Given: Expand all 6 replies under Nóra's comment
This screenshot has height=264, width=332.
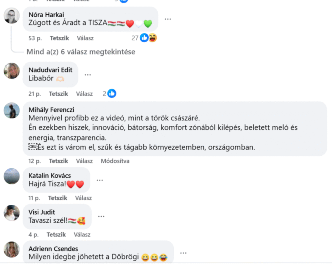Looking at the screenshot, I should (81, 52).
